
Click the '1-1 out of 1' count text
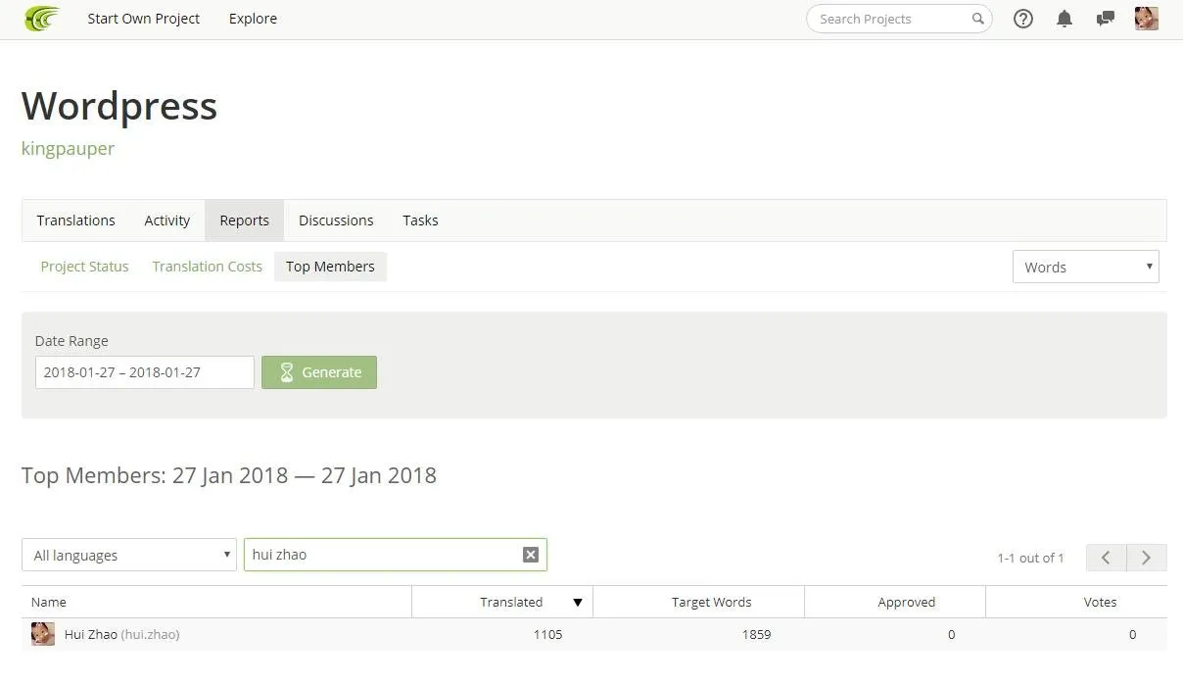[x=1030, y=558]
